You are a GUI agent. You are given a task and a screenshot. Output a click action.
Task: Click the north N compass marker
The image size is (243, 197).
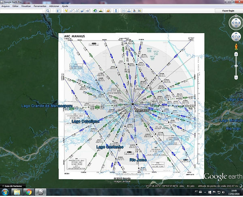(x=236, y=16)
